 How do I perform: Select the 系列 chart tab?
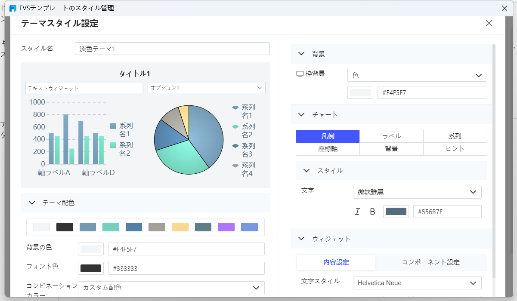455,136
